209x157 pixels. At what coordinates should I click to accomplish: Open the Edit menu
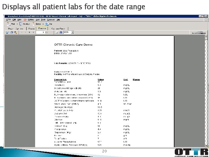click(14, 20)
